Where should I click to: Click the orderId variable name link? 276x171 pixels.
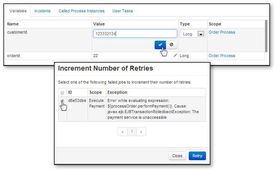(x=13, y=56)
